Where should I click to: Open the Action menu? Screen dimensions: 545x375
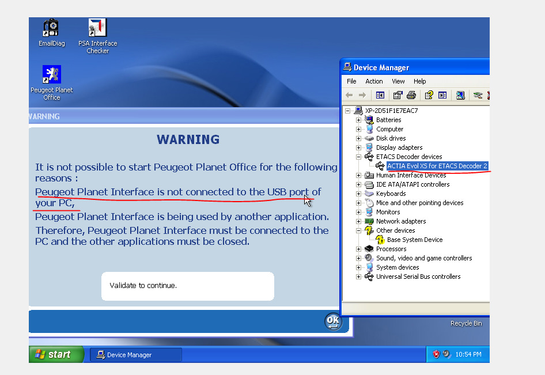click(374, 81)
